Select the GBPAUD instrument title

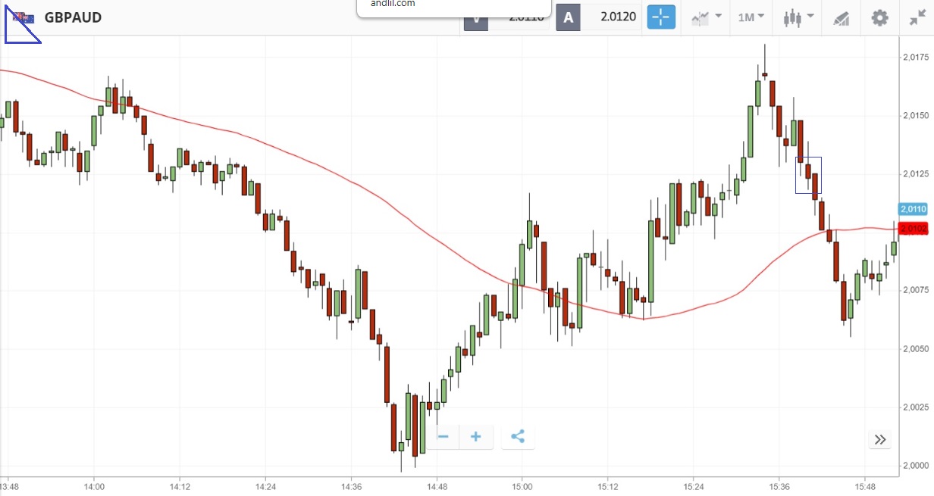(73, 17)
